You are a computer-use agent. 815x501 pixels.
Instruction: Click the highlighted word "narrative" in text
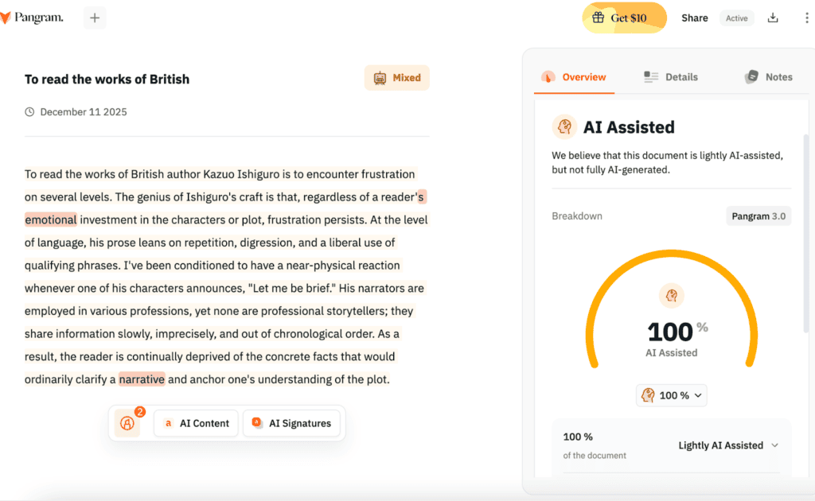(x=142, y=379)
